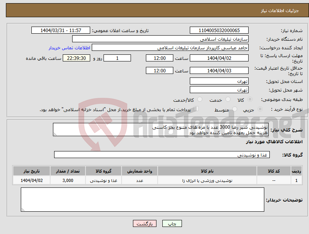Screen dimensions: 309x234
Task: Select the جزیی purchase type radio
Action: tap(260, 109)
